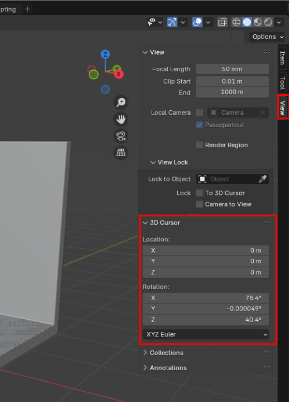Select rendered viewport shading mode
The width and height of the screenshot is (289, 402).
(x=268, y=22)
